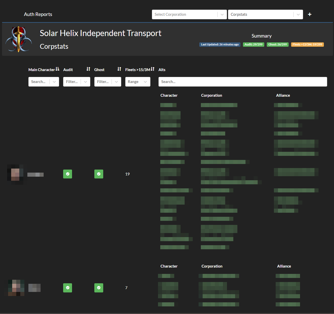The width and height of the screenshot is (334, 314).
Task: Toggle the Ghost checkmark for the first member
Action: [99, 174]
